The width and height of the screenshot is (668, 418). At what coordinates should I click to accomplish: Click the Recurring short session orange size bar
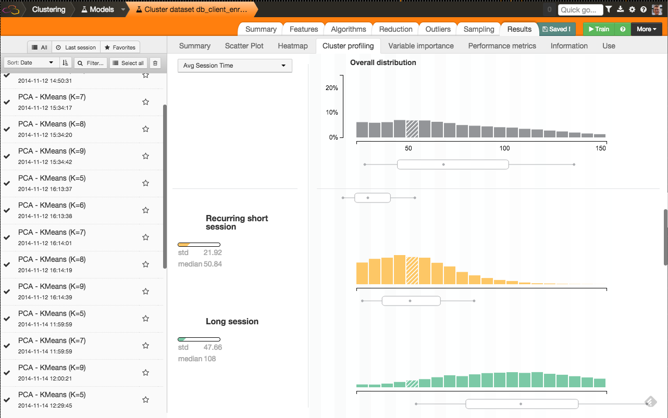pos(199,245)
